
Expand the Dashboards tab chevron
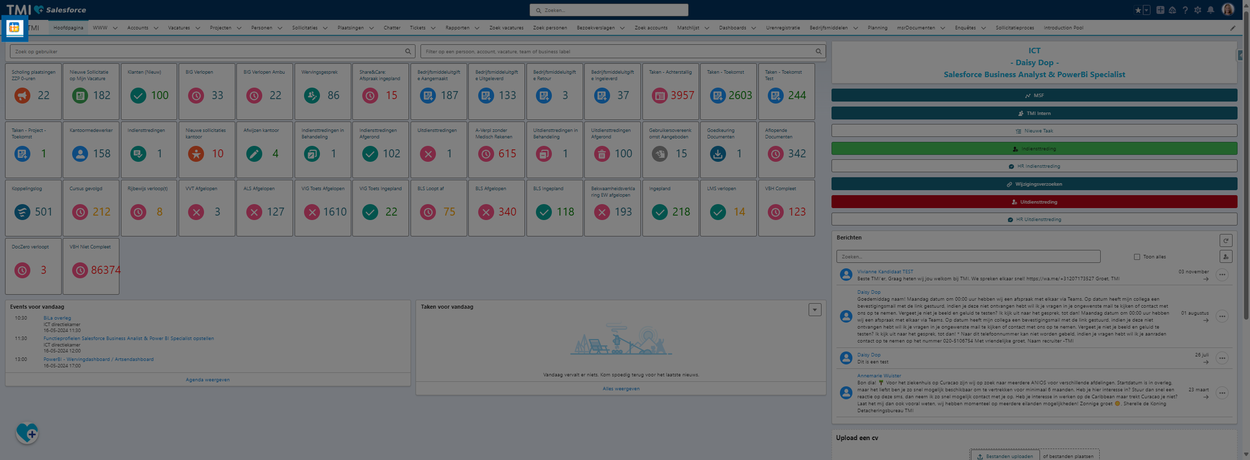point(753,28)
